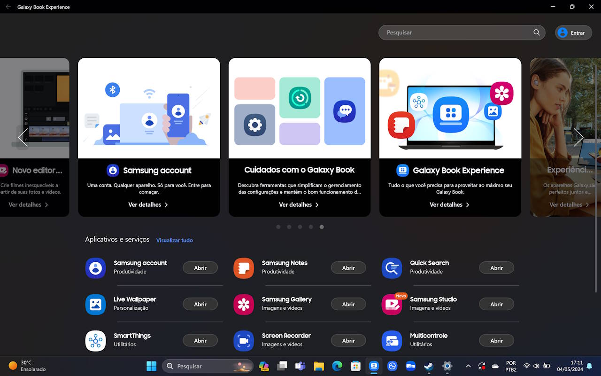This screenshot has width=601, height=376.
Task: Open notification bell in the system tray
Action: click(589, 366)
